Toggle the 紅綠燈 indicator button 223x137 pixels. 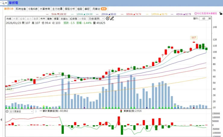pyautogui.click(x=74, y=19)
